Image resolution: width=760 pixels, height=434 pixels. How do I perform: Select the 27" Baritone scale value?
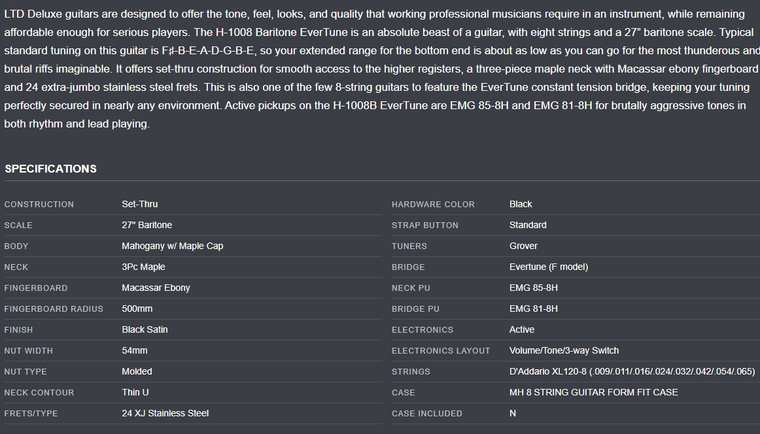[147, 225]
